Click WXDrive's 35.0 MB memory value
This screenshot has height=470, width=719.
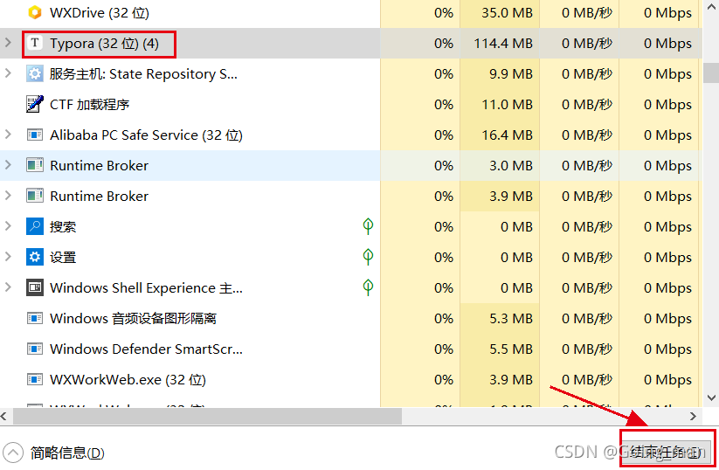point(507,13)
